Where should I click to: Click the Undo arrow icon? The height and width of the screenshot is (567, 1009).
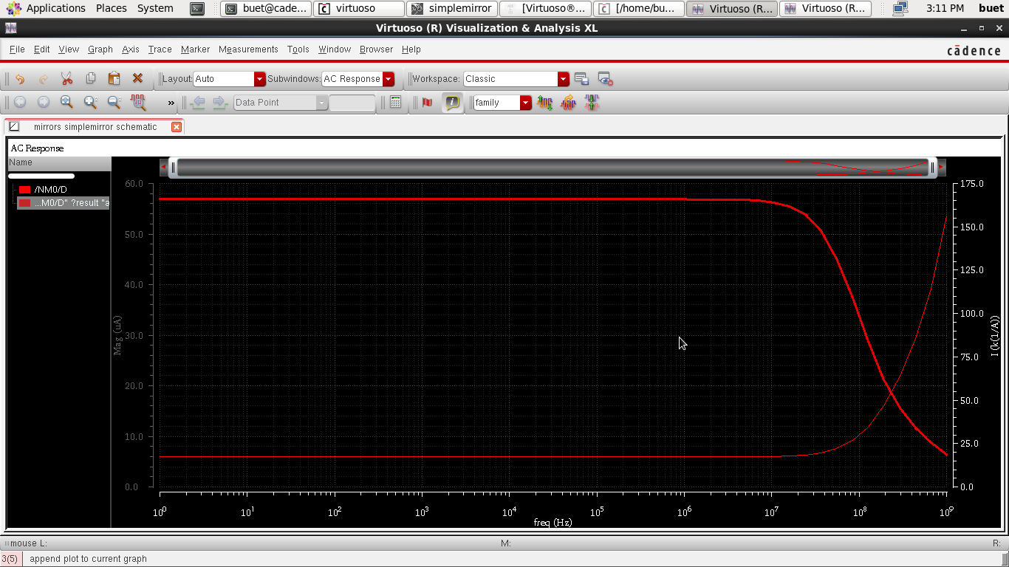coord(21,79)
